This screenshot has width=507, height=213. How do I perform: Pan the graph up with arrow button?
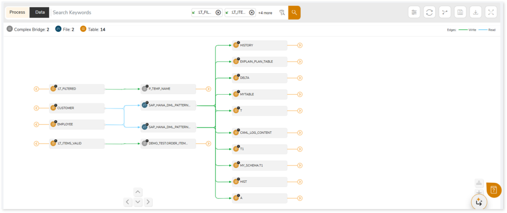(138, 192)
